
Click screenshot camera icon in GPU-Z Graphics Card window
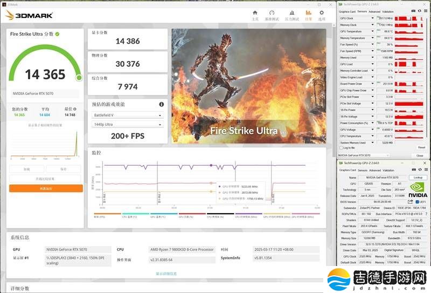pos(414,169)
